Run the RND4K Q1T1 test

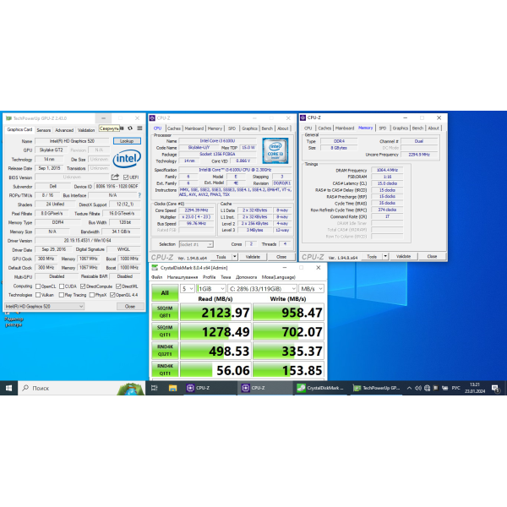point(165,369)
